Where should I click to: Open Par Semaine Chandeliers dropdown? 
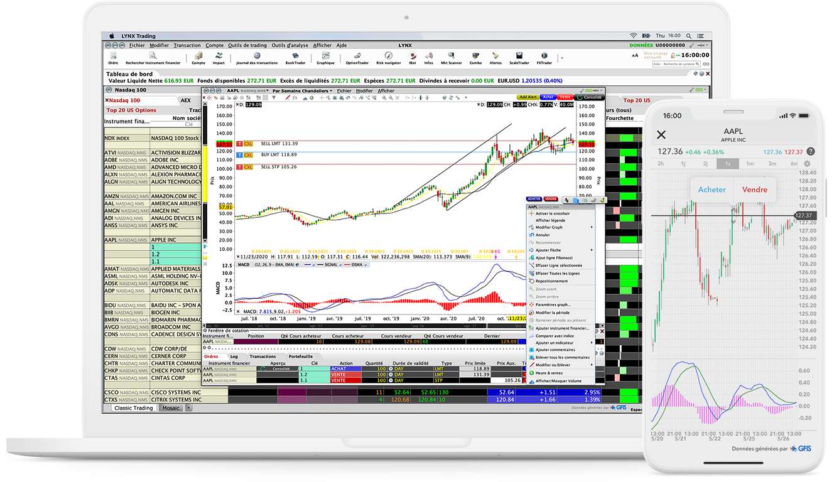(303, 91)
